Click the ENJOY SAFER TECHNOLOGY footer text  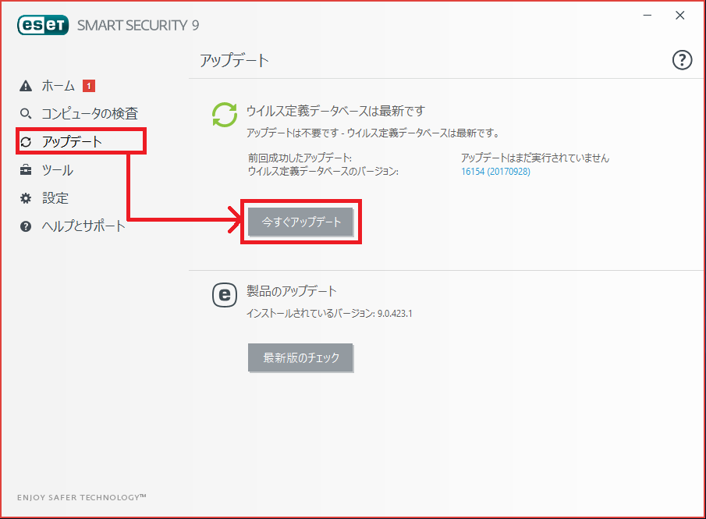[81, 497]
